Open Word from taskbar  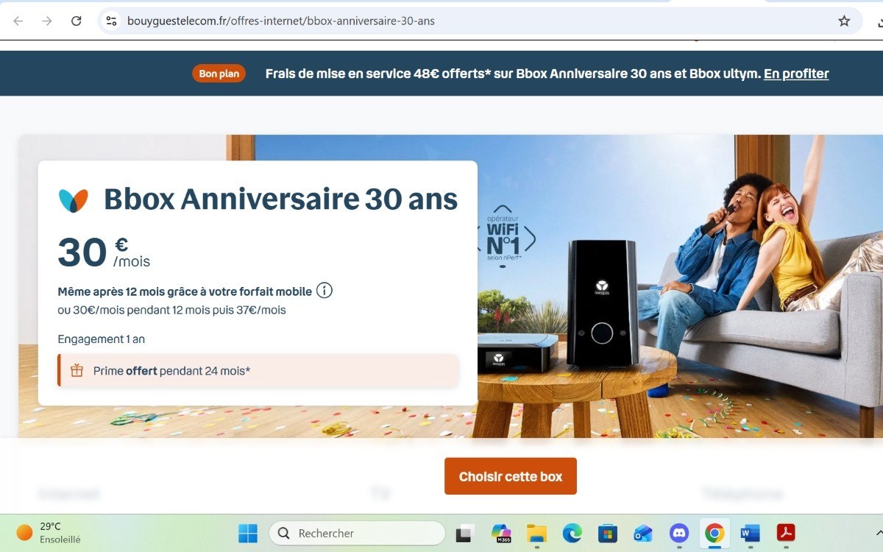pyautogui.click(x=750, y=533)
